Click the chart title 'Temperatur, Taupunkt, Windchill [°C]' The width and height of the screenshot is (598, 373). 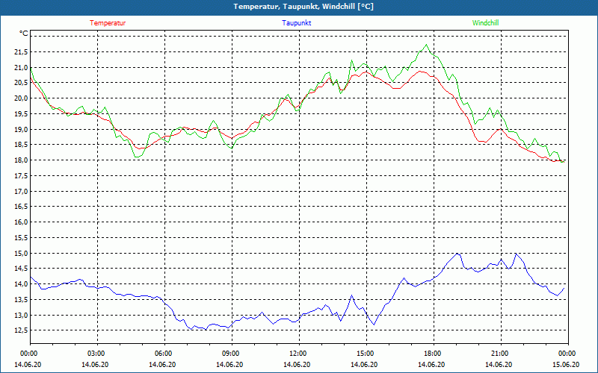pyautogui.click(x=303, y=7)
